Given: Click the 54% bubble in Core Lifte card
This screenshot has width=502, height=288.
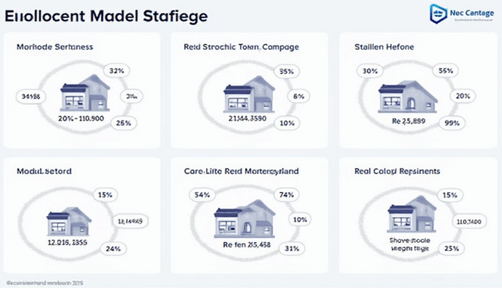Looking at the screenshot, I should [x=202, y=195].
